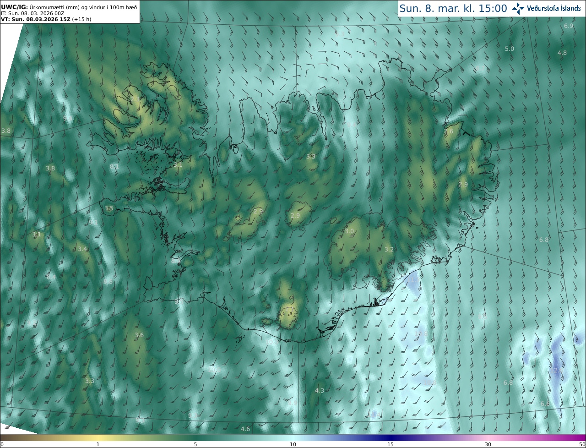Image resolution: width=586 pixels, height=448 pixels.
Task: Click the VT: Sun. 08.03.2026 15Z line
Action: 46,19
